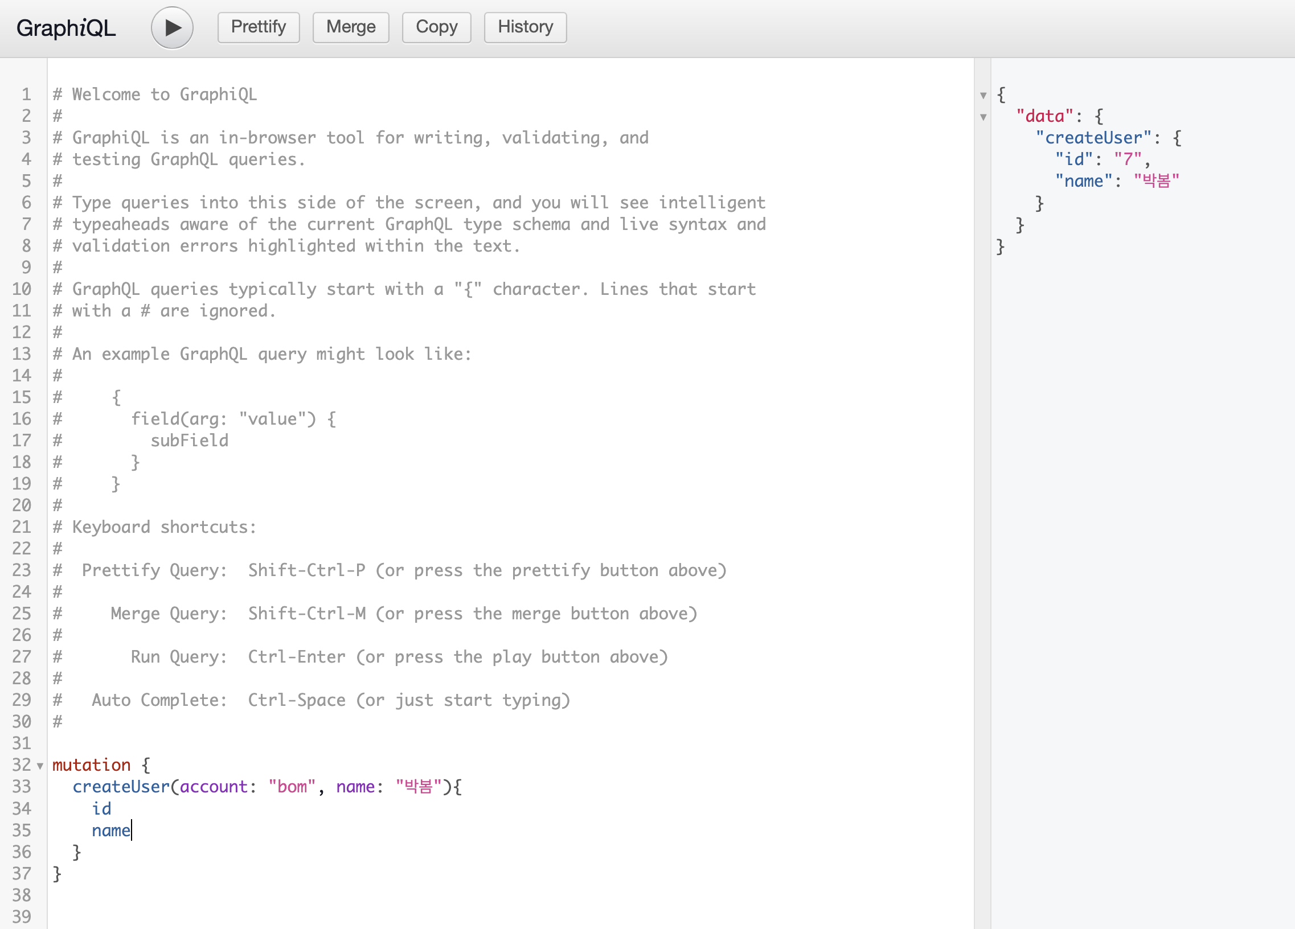Click the "An example GraphQL query" comment
The width and height of the screenshot is (1295, 929).
click(262, 354)
